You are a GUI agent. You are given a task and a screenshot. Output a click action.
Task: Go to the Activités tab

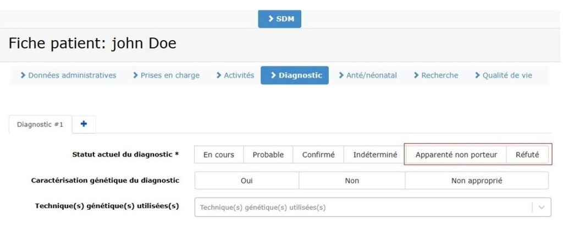coord(235,75)
